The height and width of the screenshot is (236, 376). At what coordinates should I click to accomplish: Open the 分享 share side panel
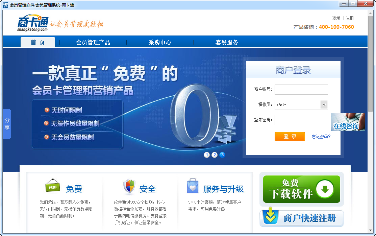coord(7,124)
